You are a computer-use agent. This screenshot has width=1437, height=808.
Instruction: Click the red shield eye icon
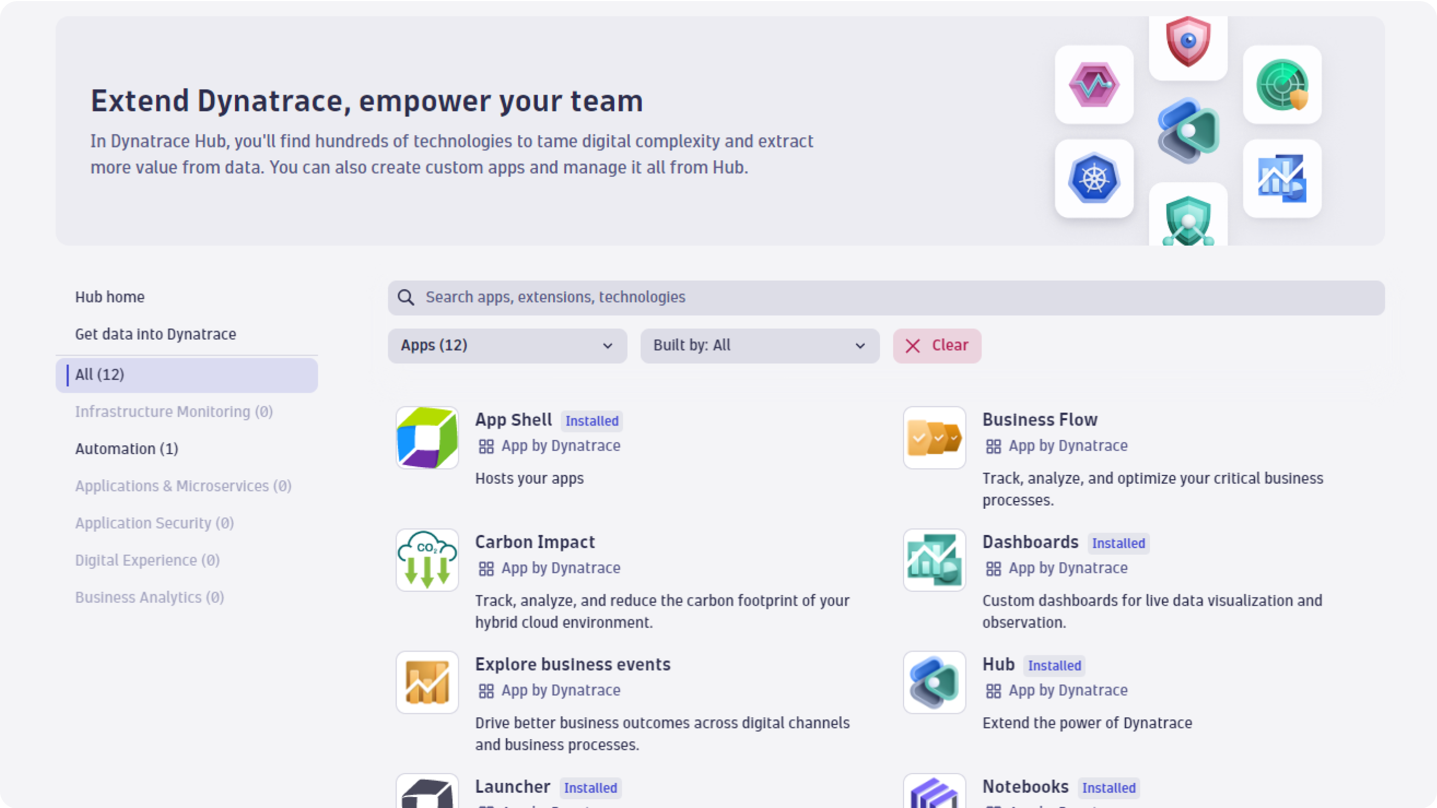click(1188, 42)
